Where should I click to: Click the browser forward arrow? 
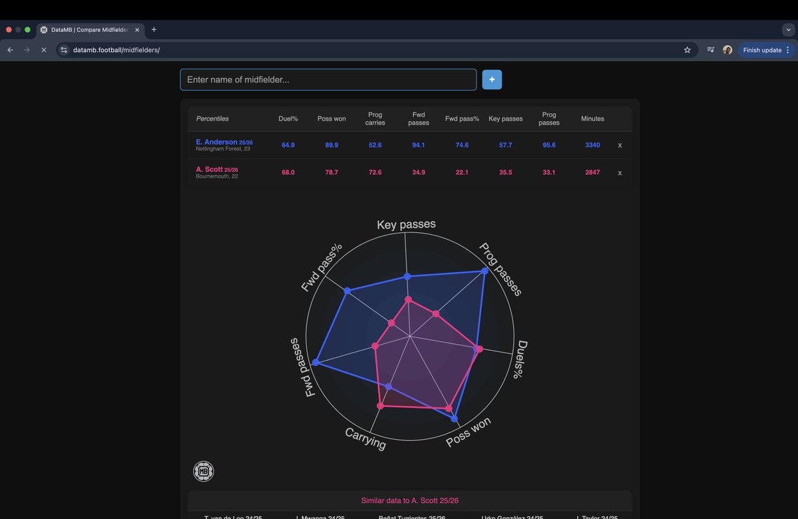(27, 50)
